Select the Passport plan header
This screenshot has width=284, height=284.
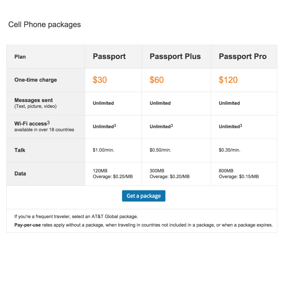[109, 57]
